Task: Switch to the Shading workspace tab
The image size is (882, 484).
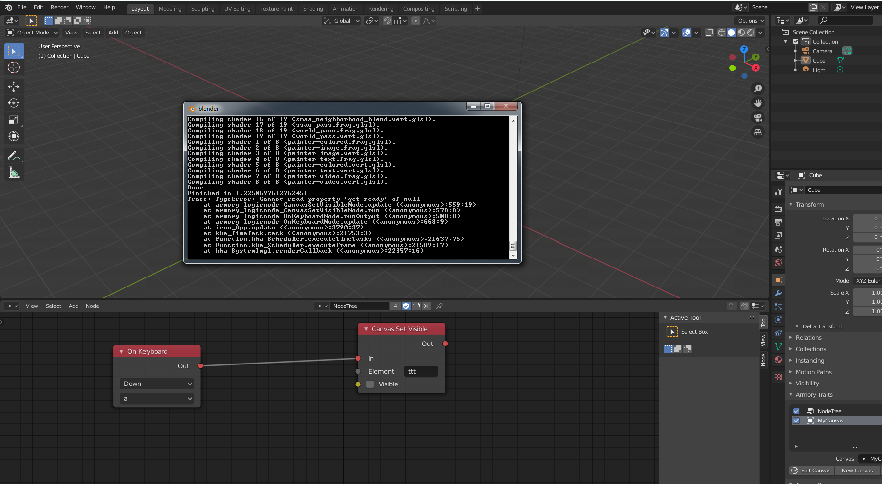Action: coord(313,9)
